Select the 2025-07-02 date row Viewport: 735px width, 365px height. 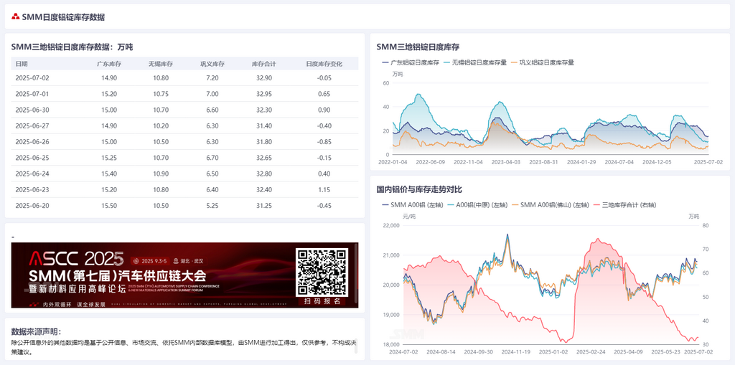[x=184, y=77]
